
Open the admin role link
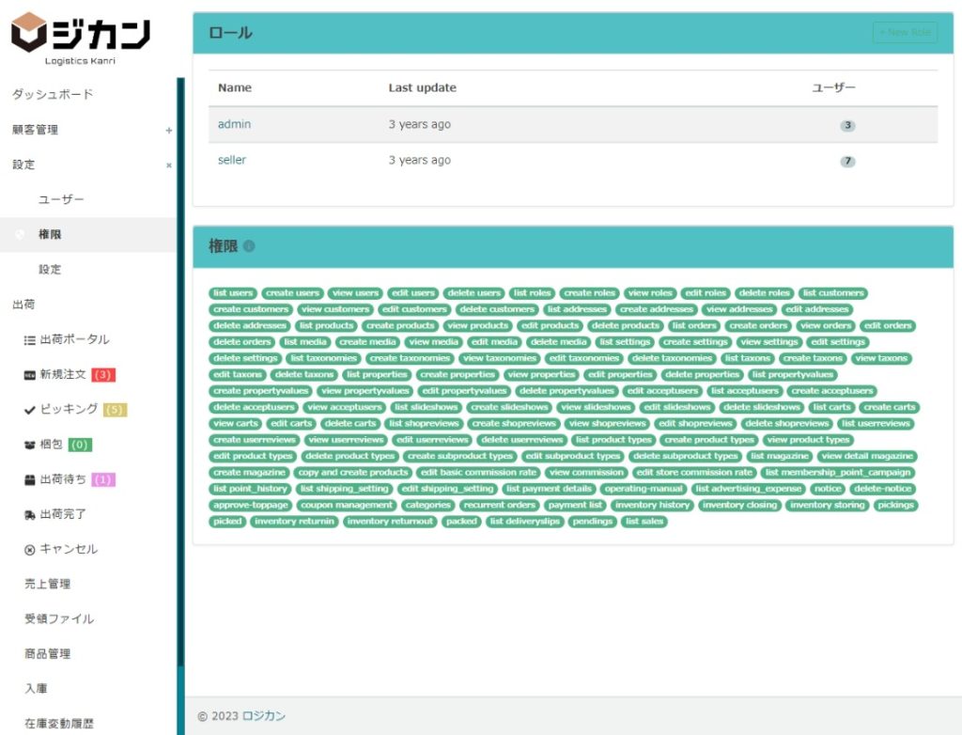click(234, 124)
